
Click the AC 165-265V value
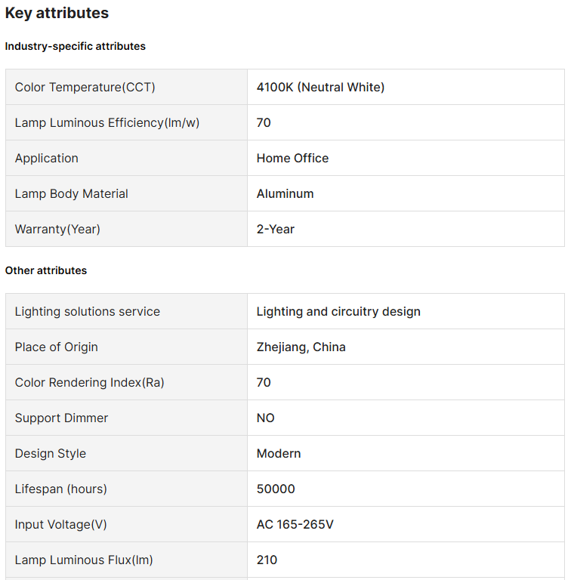click(295, 525)
